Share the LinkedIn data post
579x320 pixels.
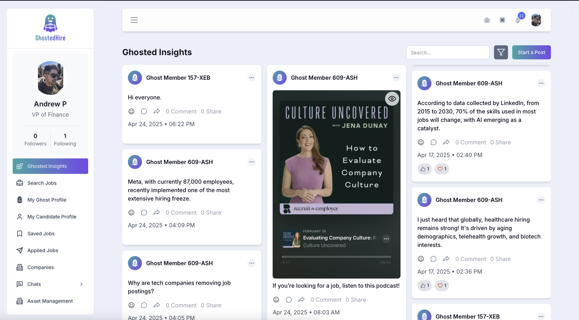(446, 142)
